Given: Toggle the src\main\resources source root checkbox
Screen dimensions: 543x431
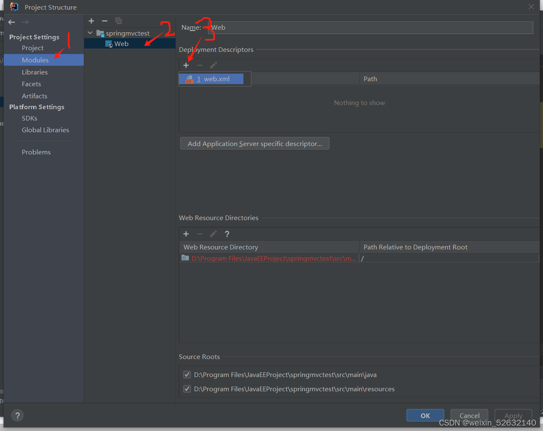Looking at the screenshot, I should click(187, 389).
